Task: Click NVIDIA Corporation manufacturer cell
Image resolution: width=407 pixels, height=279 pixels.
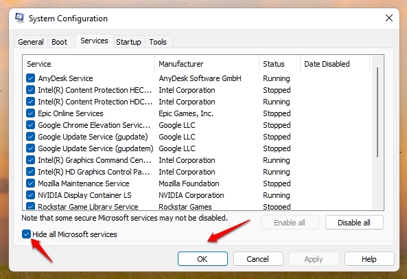Action: (191, 195)
